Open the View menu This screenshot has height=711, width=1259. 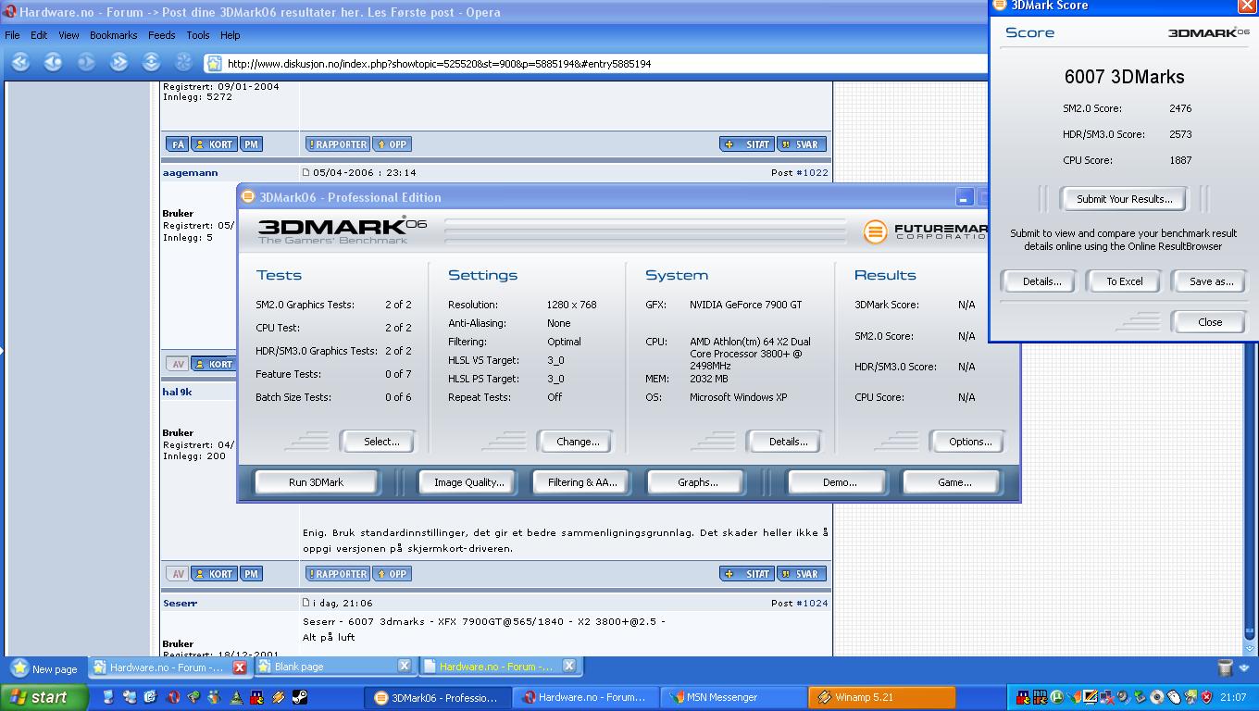click(69, 35)
